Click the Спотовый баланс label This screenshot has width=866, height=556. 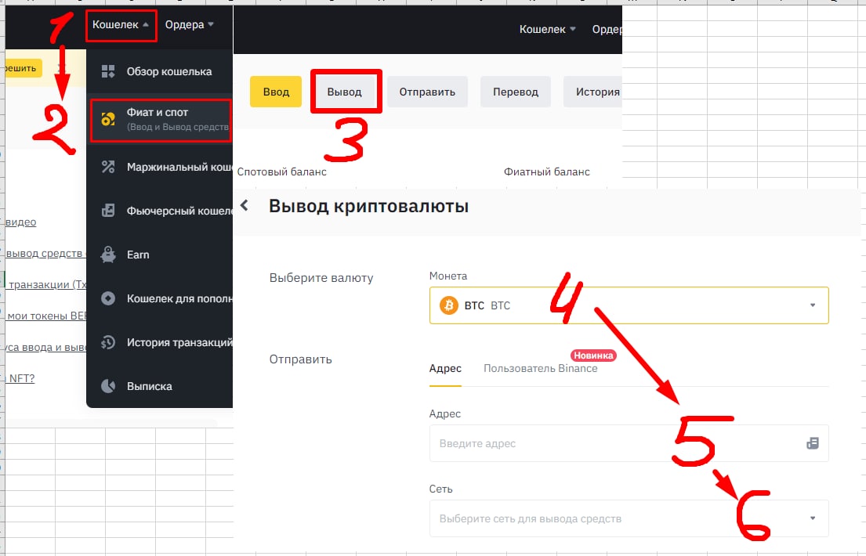point(281,171)
